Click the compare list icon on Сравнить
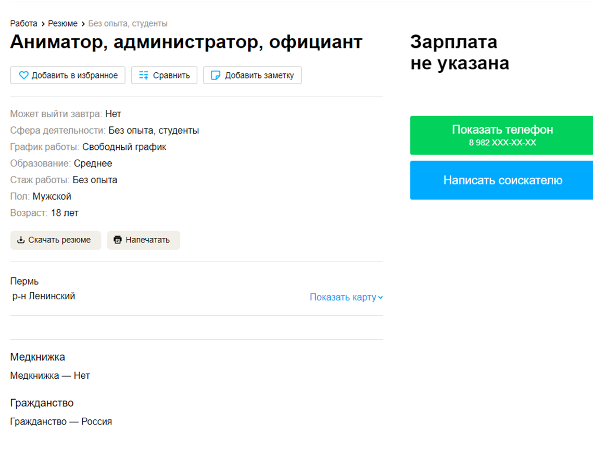The image size is (593, 449). point(144,75)
